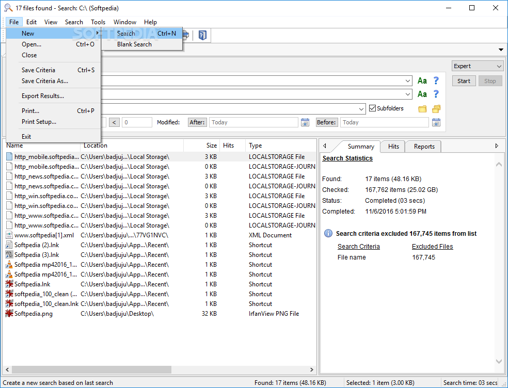Image resolution: width=508 pixels, height=388 pixels.
Task: Switch to the Summary tab
Action: coord(361,147)
